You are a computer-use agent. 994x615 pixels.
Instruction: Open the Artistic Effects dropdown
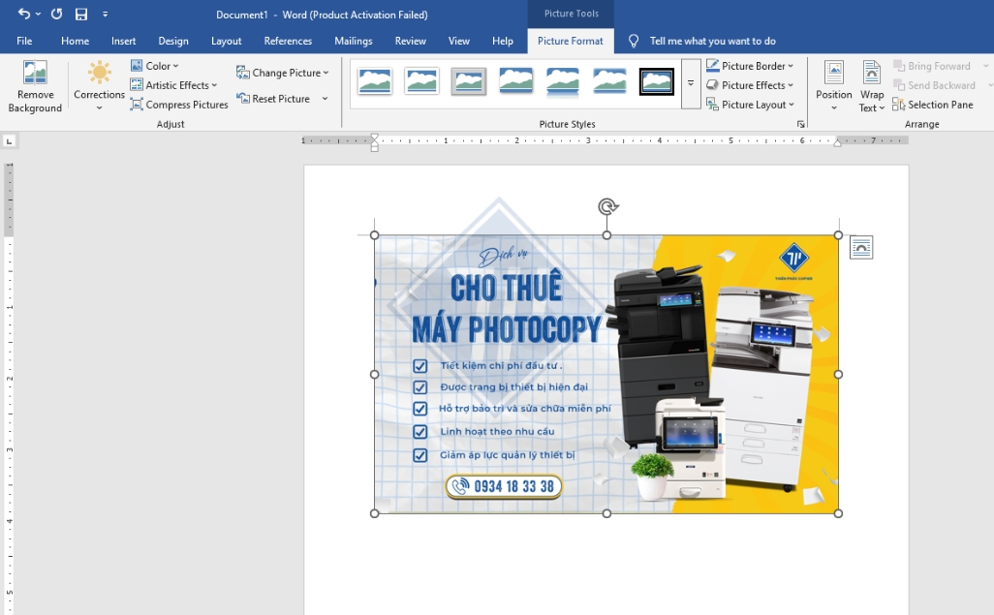[173, 85]
